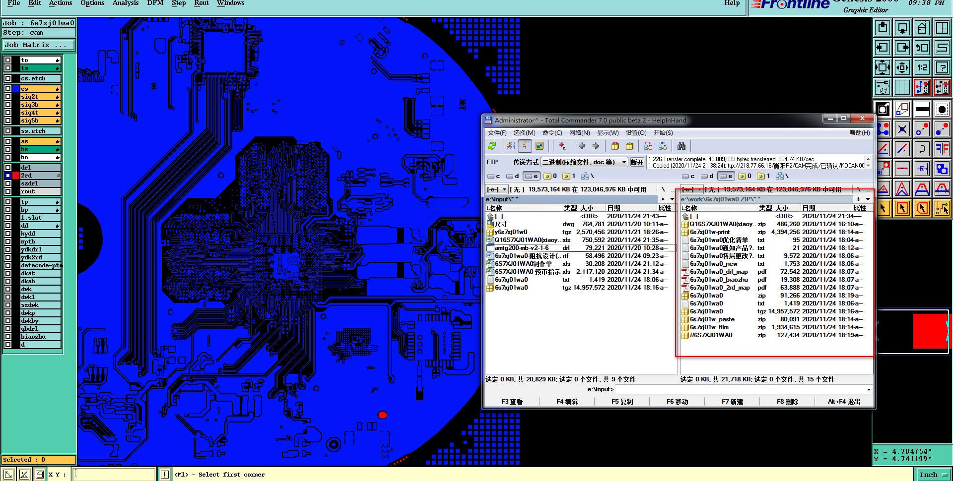Viewport: 953px width, 481px height.
Task: Switch to thumbnail view icon in Total Commander
Action: (540, 146)
